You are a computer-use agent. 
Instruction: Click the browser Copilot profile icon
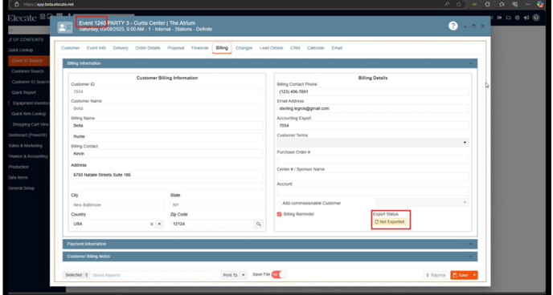(x=540, y=4)
